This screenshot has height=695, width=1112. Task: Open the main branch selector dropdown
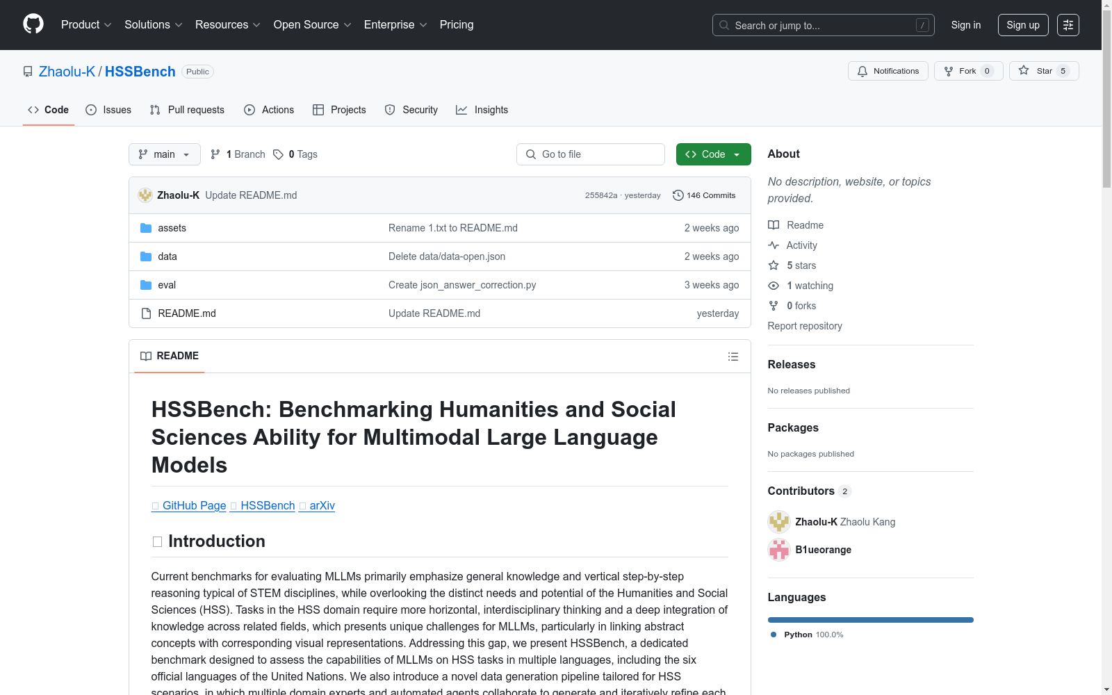point(165,154)
